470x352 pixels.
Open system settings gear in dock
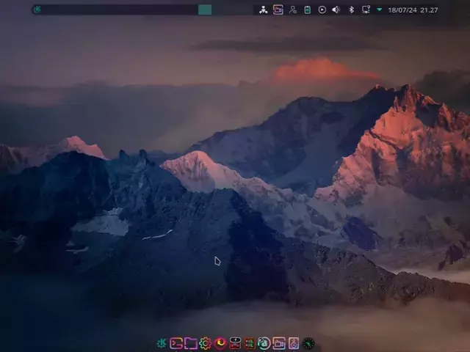(206, 343)
